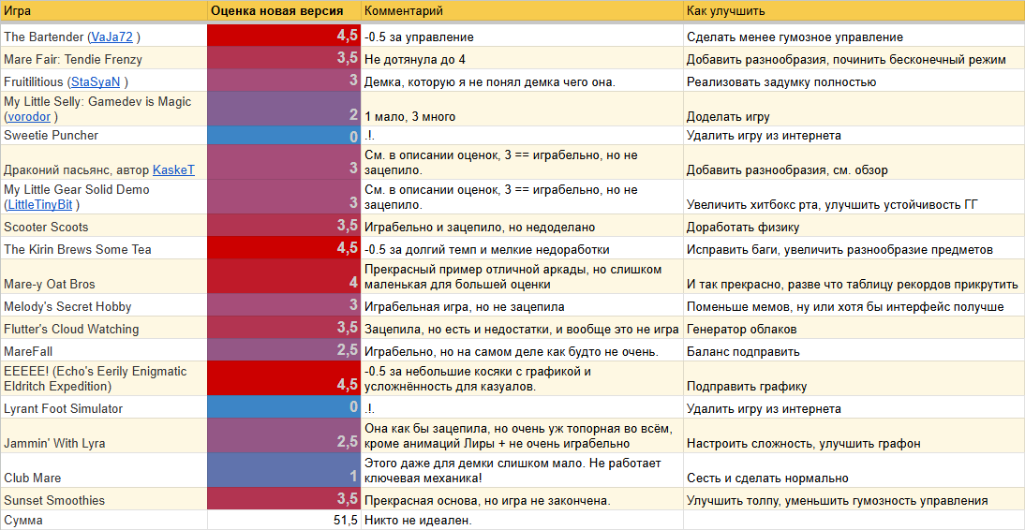Open the LittleTinyBit author link
This screenshot has height=530, width=1025.
coord(41,204)
